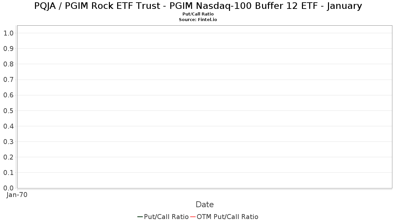The height and width of the screenshot is (222, 396).
Task: Click the 1.0 y-axis label
Action: pyautogui.click(x=8, y=33)
